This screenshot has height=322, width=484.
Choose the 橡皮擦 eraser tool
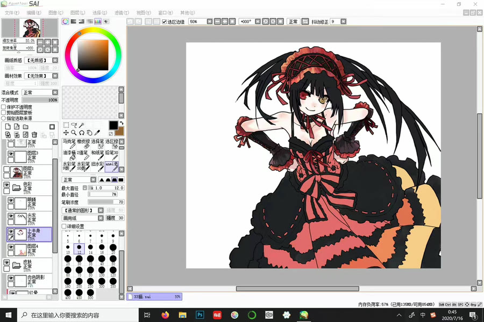[83, 144]
